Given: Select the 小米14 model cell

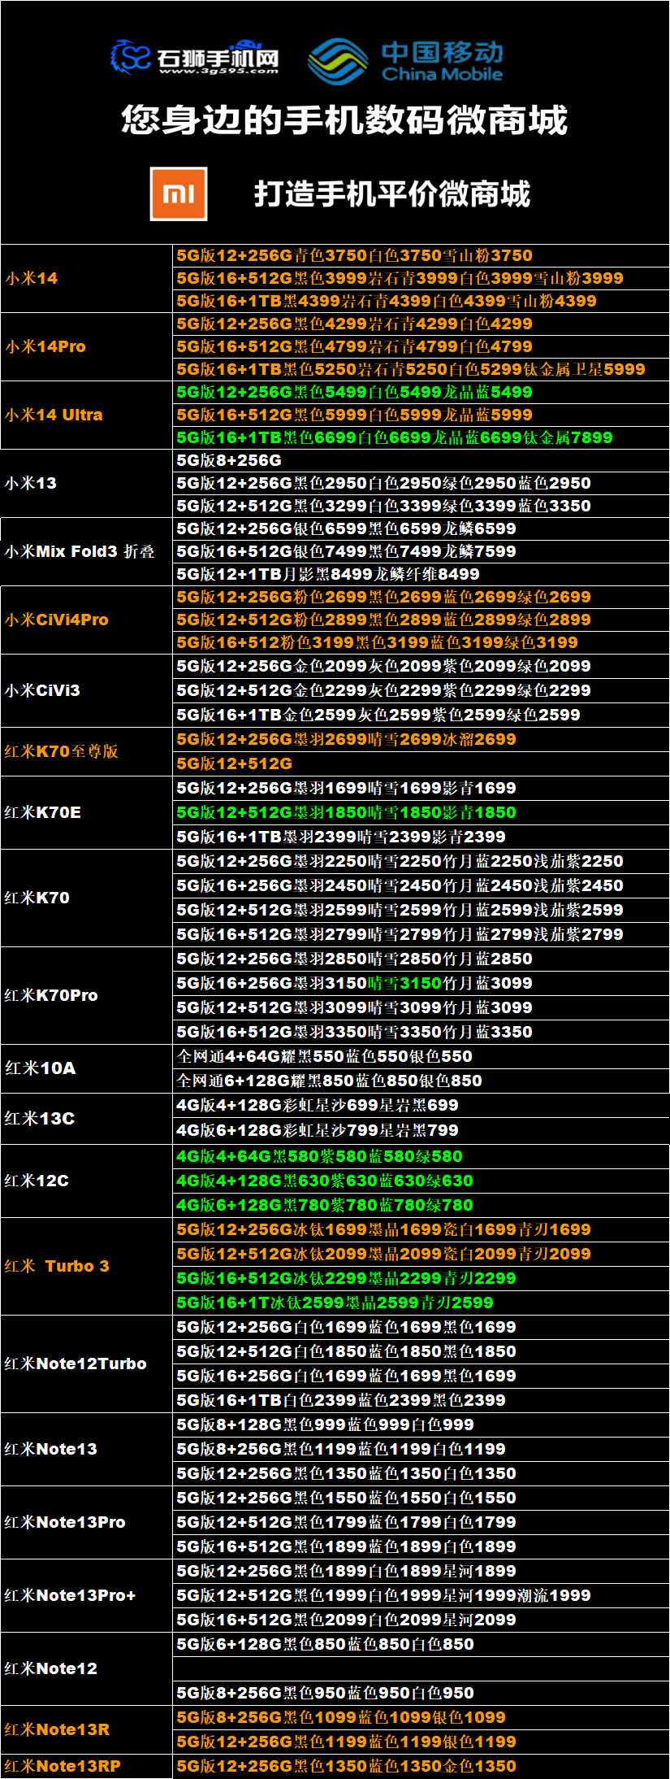Looking at the screenshot, I should tap(87, 278).
